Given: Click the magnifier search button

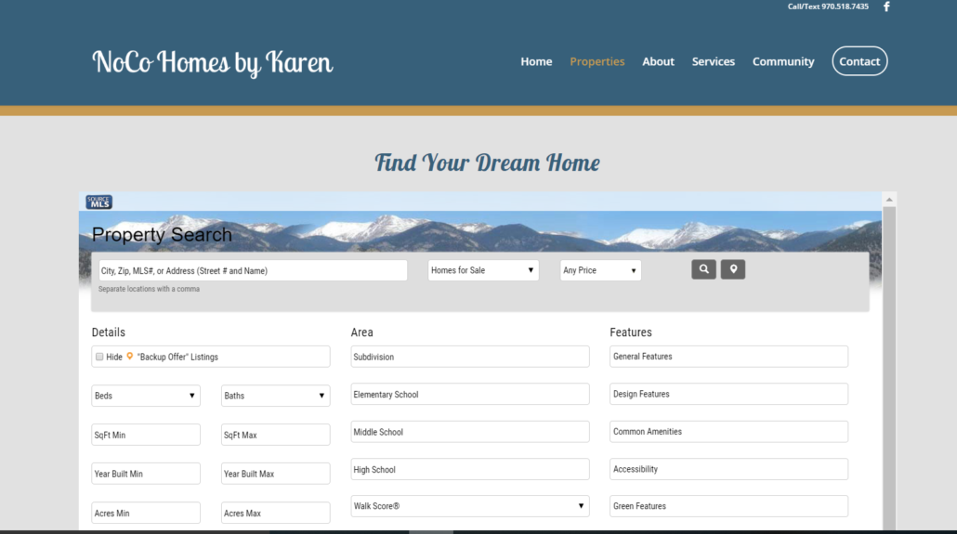Looking at the screenshot, I should click(x=703, y=269).
